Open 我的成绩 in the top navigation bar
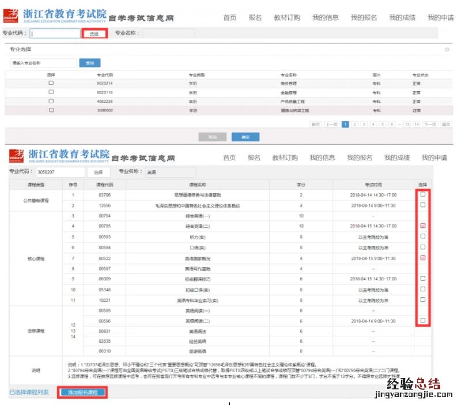Viewport: 461px width, 405px height. tap(402, 18)
